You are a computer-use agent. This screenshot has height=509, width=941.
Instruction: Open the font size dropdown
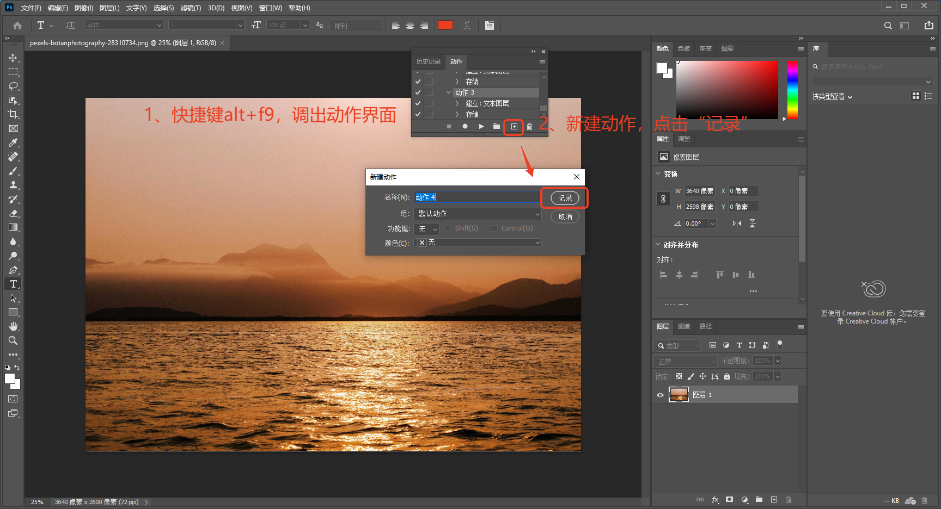305,25
